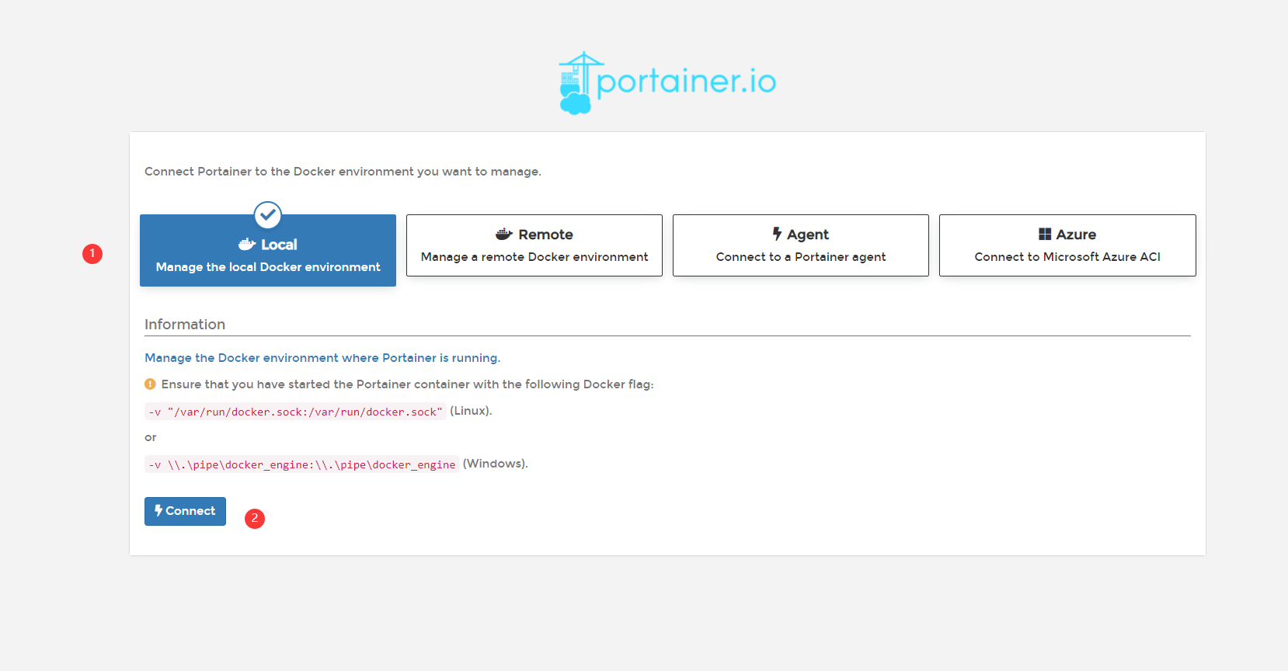
Task: Select the Agent connection option
Action: [x=801, y=245]
